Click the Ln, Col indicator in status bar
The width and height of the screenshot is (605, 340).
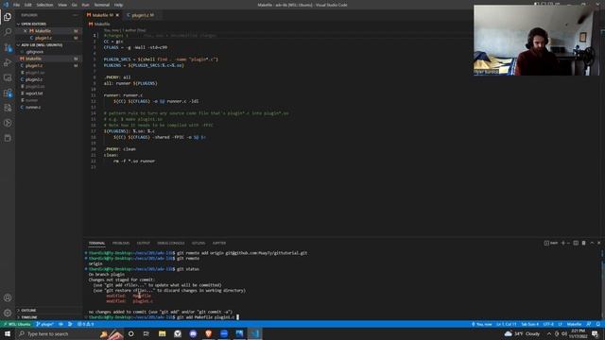[x=507, y=324]
